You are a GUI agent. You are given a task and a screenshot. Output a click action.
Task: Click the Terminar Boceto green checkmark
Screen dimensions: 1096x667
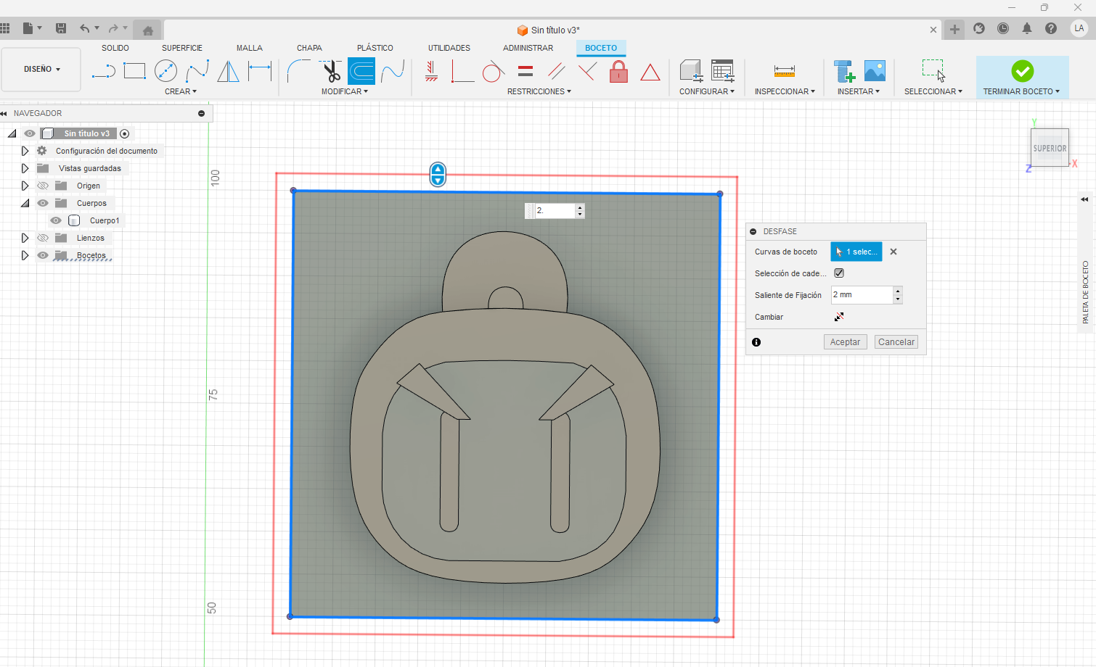point(1022,71)
